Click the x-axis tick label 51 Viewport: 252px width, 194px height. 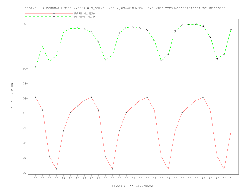(x=154, y=178)
